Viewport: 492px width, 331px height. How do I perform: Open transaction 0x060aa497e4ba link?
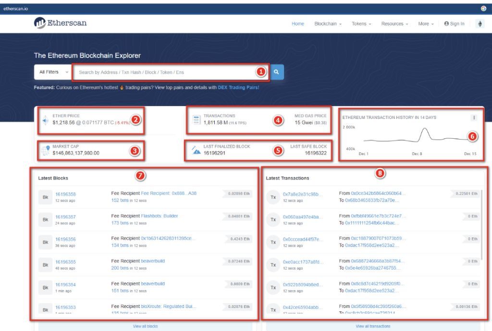(302, 217)
